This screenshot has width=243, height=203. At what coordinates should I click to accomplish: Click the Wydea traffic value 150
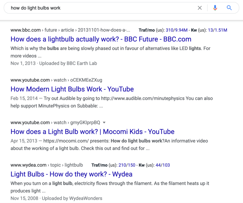click(x=132, y=165)
